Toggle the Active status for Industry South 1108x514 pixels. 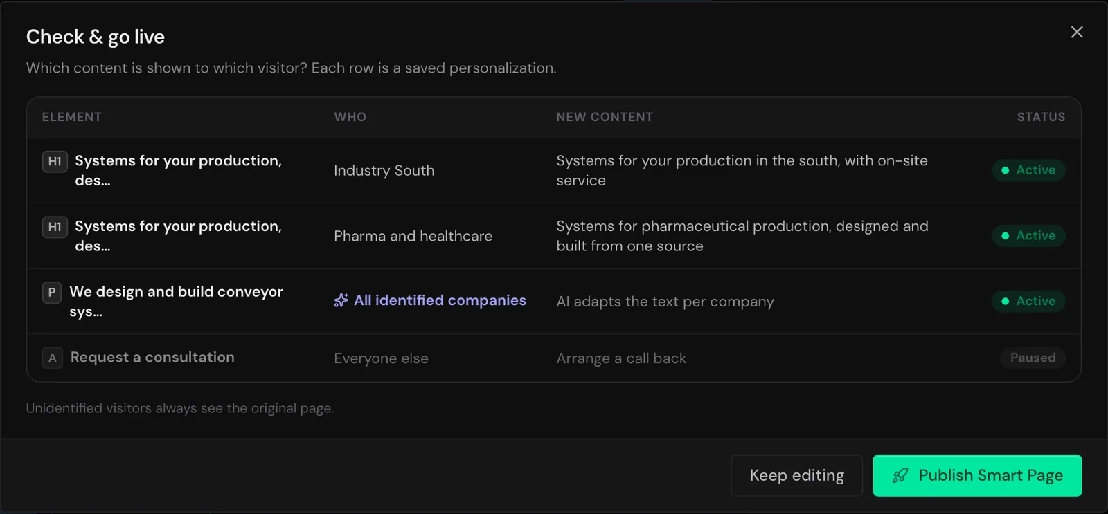tap(1028, 170)
